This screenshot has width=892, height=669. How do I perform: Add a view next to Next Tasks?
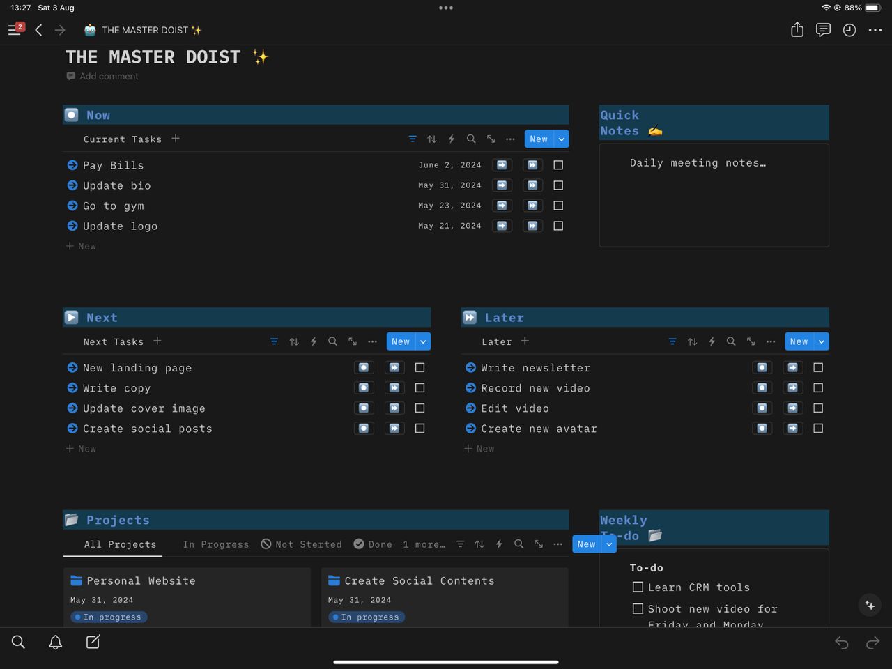click(x=157, y=341)
